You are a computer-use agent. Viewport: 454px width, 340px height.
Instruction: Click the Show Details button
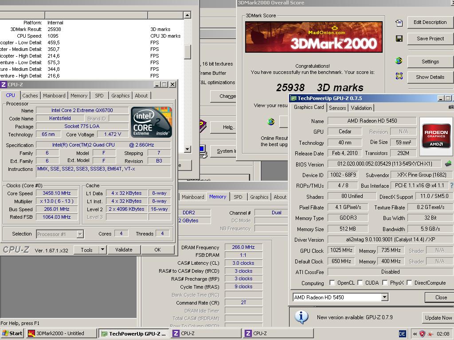click(x=430, y=77)
